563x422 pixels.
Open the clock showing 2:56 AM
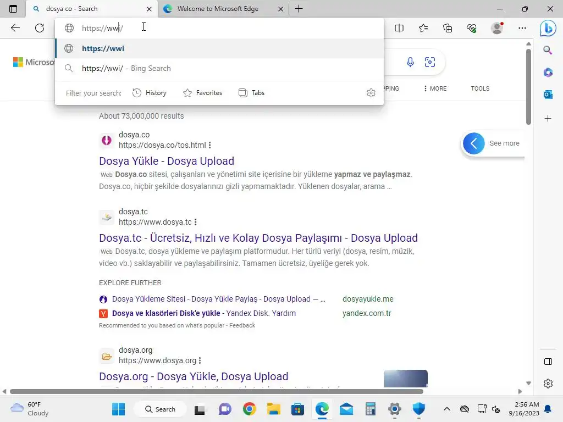(x=524, y=409)
